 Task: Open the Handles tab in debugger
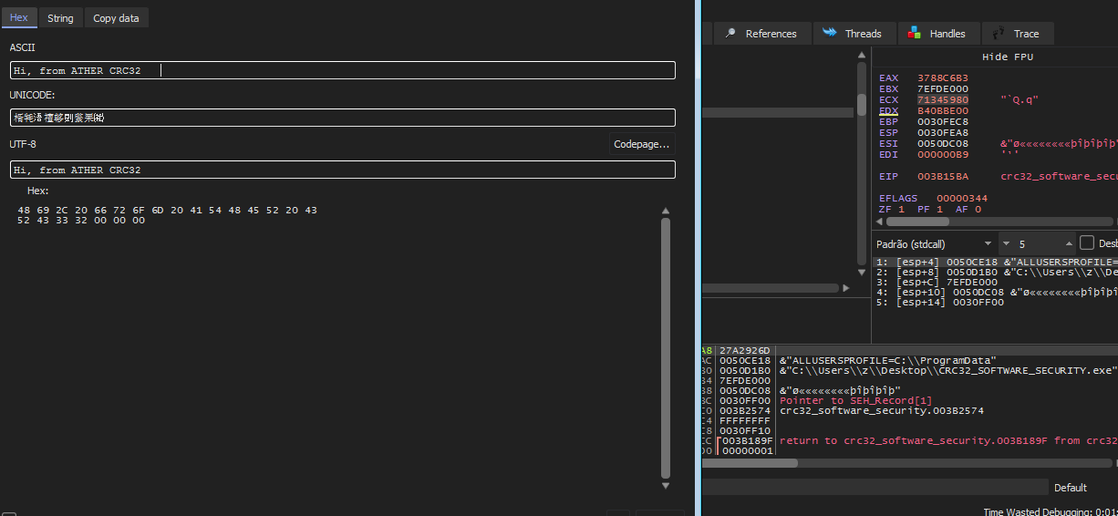pos(938,34)
